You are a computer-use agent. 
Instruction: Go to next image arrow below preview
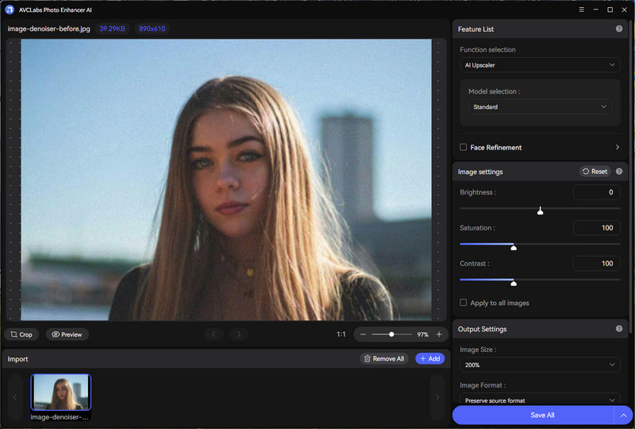[239, 334]
